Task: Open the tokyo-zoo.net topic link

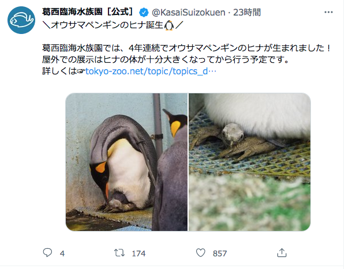Action: pyautogui.click(x=151, y=71)
